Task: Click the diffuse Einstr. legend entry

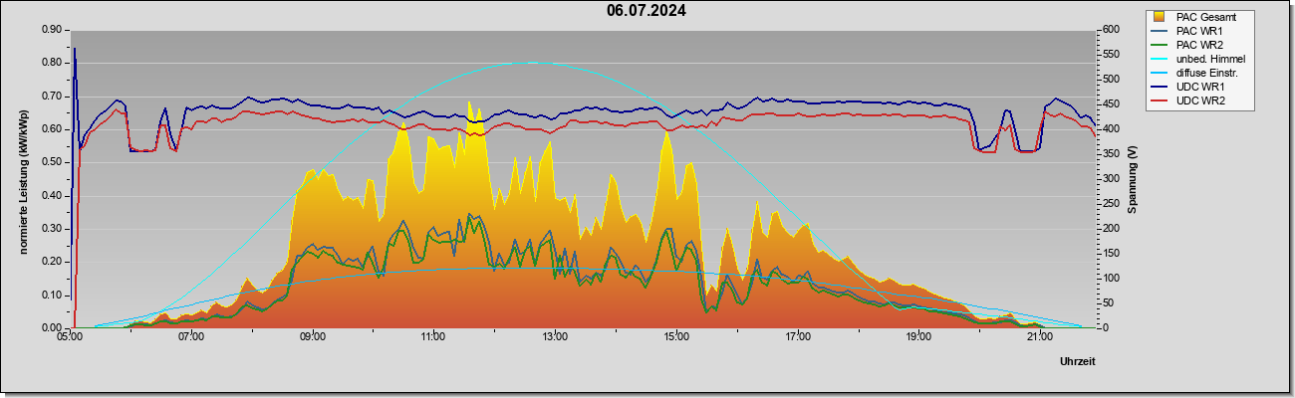Action: click(1197, 73)
